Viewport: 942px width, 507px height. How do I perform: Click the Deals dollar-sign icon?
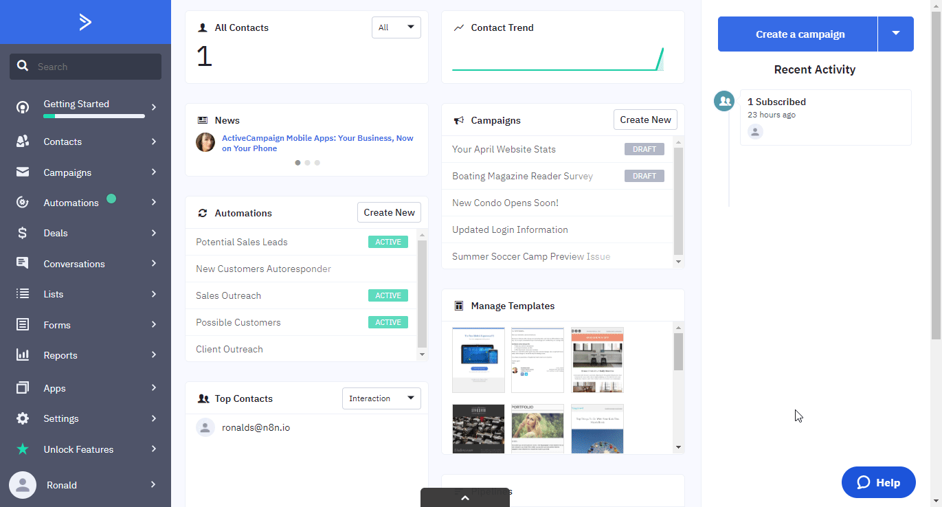[23, 233]
